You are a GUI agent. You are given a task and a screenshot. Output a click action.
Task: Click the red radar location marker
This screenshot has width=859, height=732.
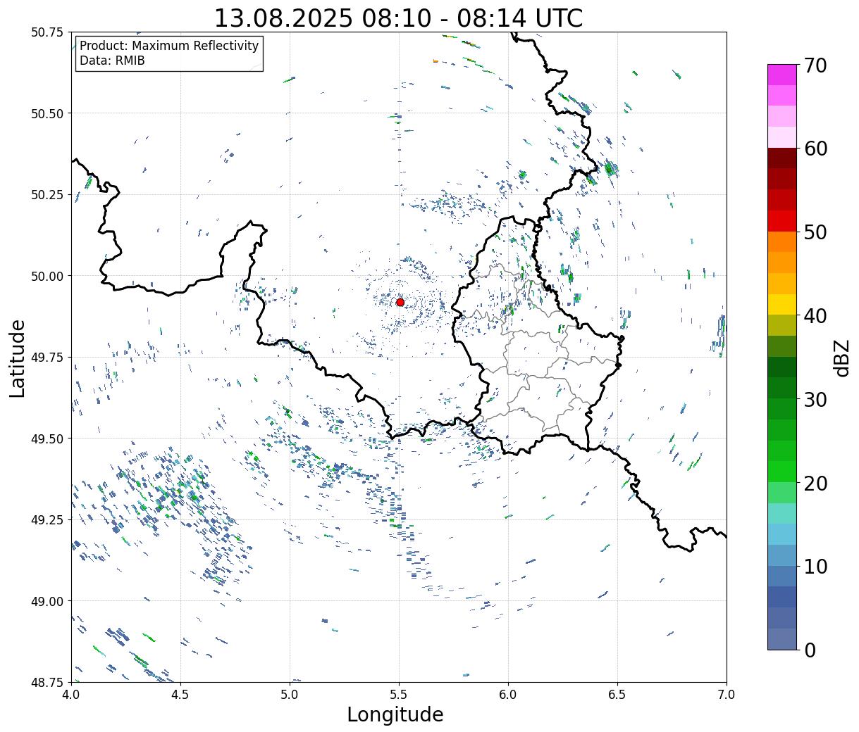[400, 302]
